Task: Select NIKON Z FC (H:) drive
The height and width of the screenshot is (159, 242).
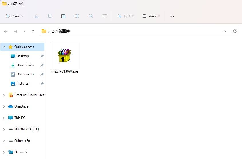Action: pos(27,129)
